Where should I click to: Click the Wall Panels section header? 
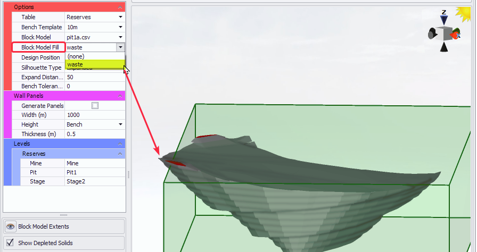pyautogui.click(x=64, y=96)
